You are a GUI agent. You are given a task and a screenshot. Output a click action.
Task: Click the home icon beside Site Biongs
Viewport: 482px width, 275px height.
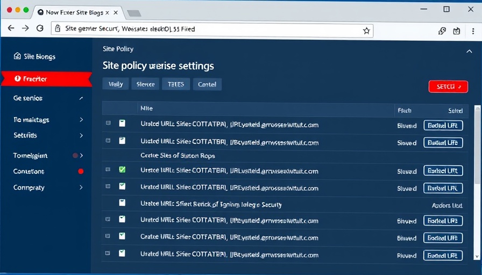(17, 56)
